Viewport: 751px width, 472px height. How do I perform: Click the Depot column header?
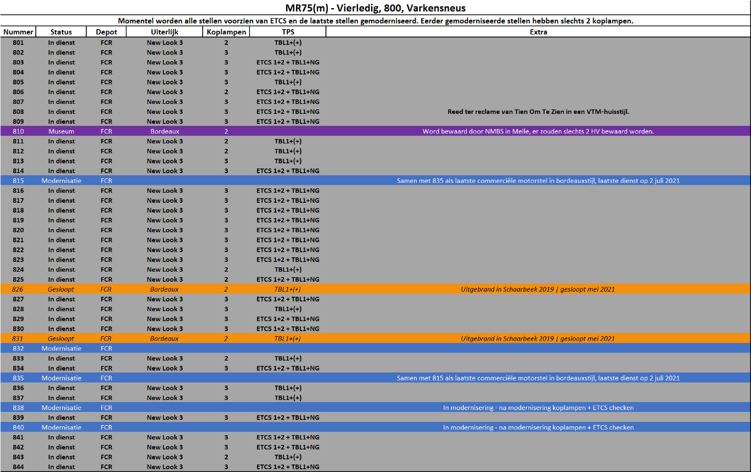(106, 32)
